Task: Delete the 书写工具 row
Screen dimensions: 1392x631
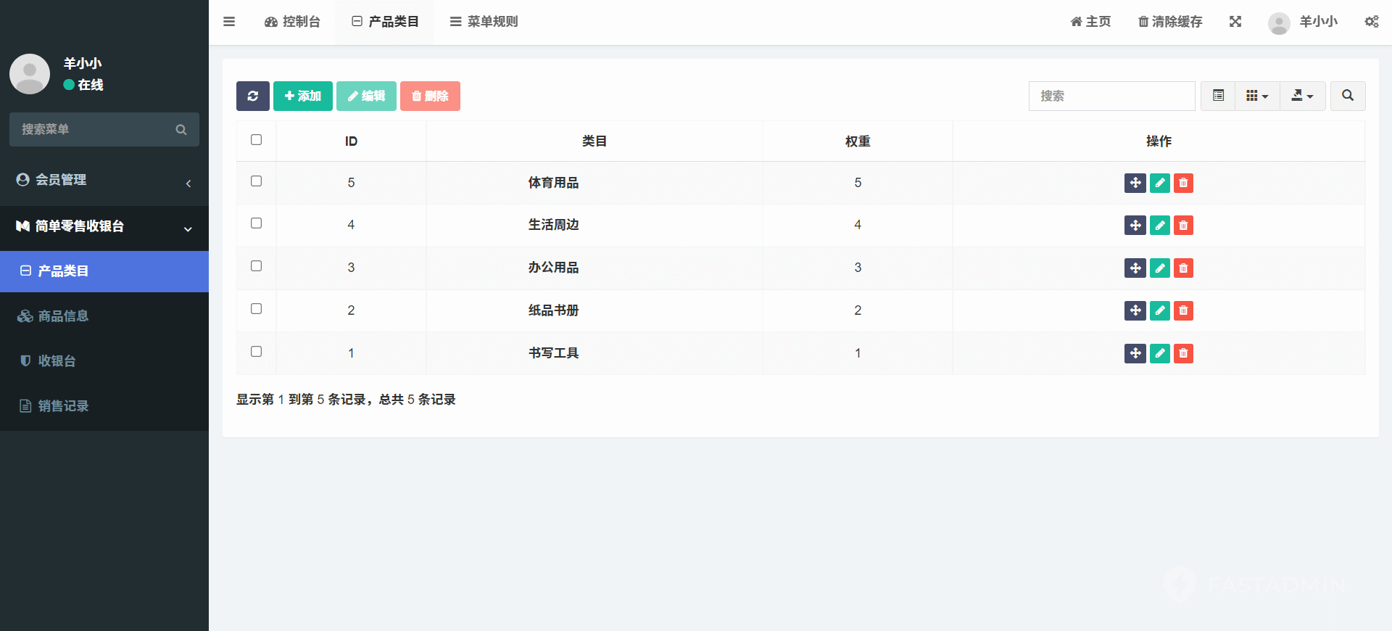Action: pos(1183,353)
